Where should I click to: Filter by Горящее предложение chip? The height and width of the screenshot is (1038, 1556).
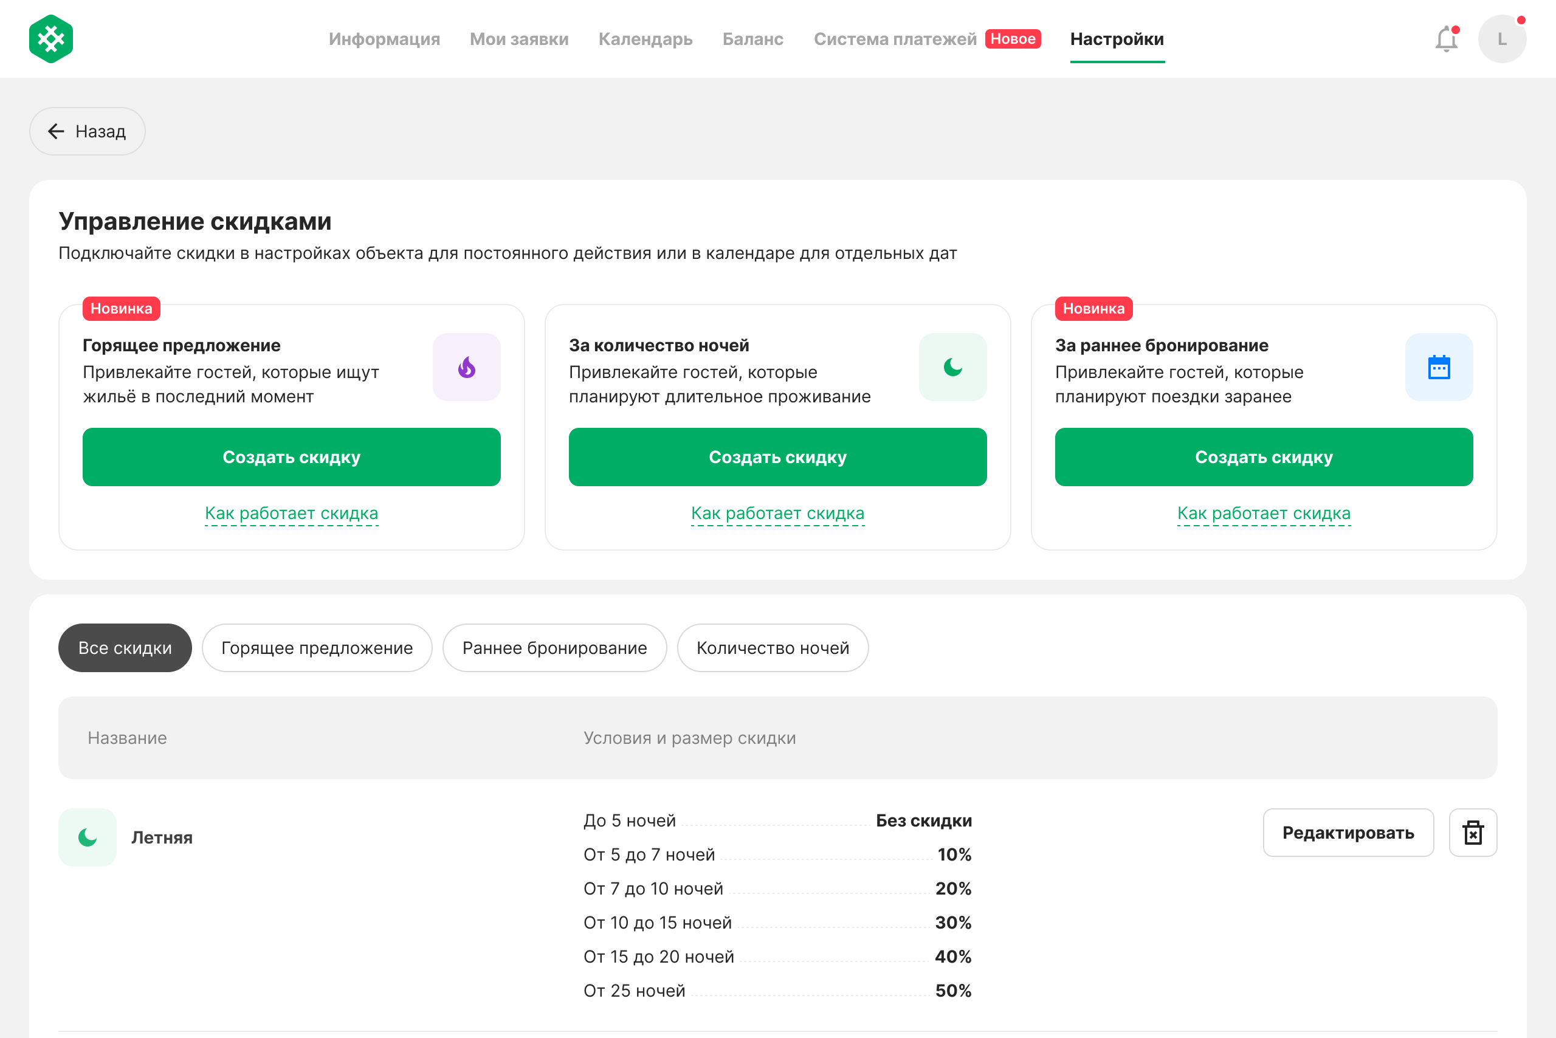pyautogui.click(x=317, y=647)
